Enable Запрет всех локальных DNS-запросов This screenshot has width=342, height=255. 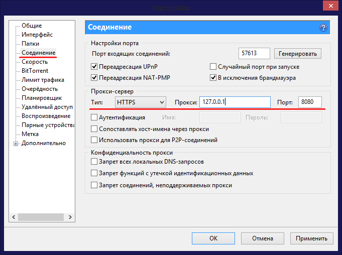pyautogui.click(x=94, y=162)
